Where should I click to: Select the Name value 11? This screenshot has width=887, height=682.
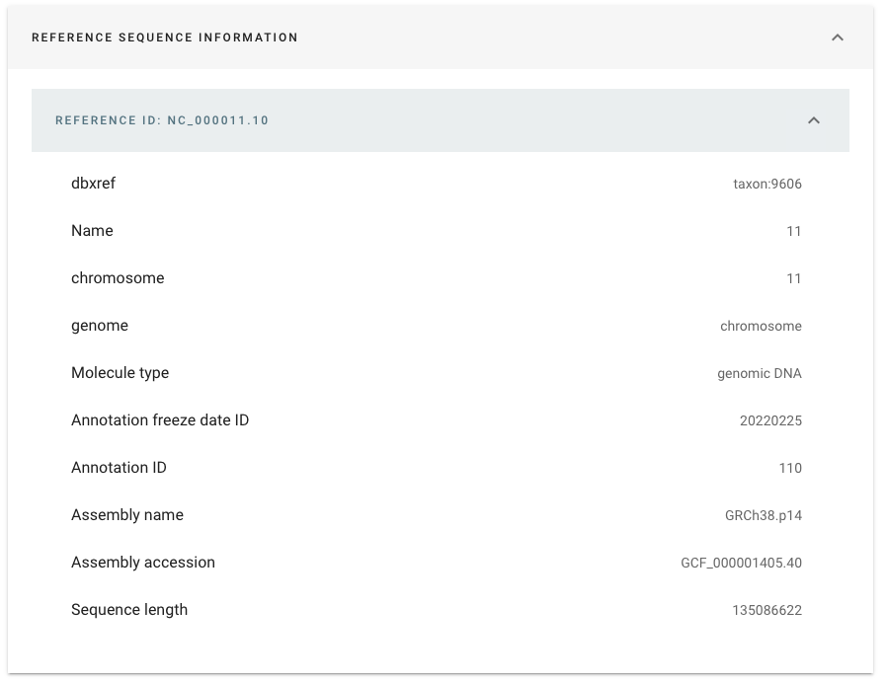coord(794,231)
